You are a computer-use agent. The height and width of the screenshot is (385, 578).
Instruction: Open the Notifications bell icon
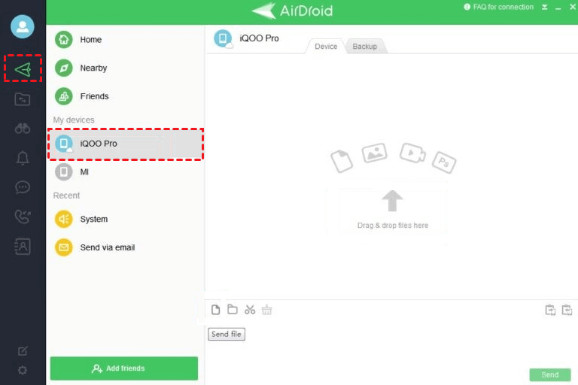[23, 158]
